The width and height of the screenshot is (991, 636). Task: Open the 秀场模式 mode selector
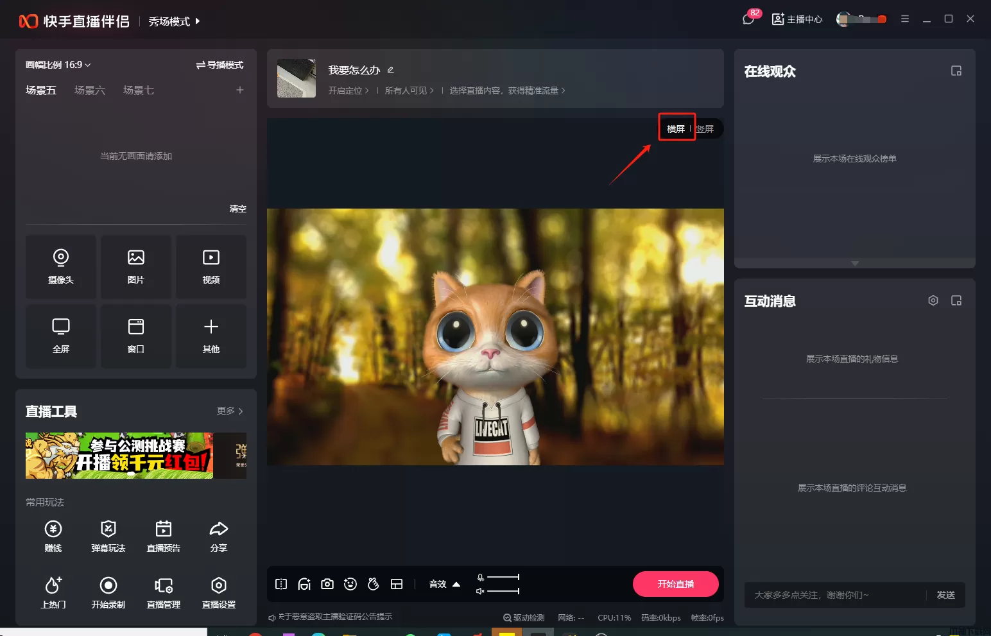click(x=174, y=21)
